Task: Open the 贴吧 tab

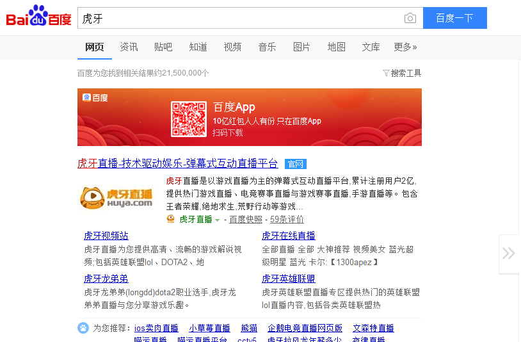Action: [x=163, y=47]
